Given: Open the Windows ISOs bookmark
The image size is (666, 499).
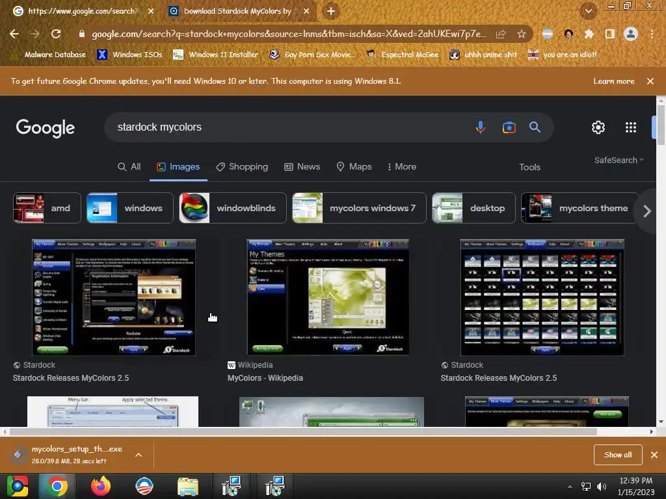Looking at the screenshot, I should point(129,55).
